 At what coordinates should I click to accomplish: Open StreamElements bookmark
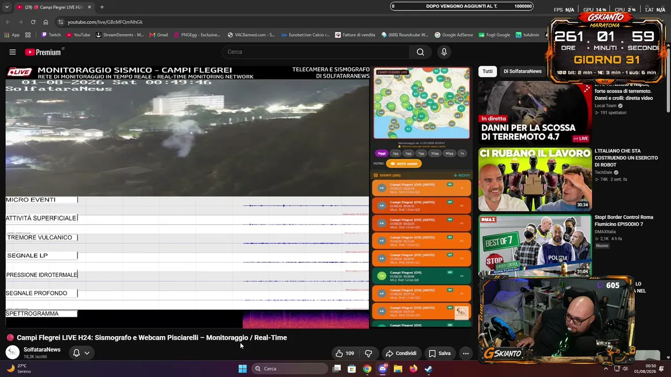119,35
